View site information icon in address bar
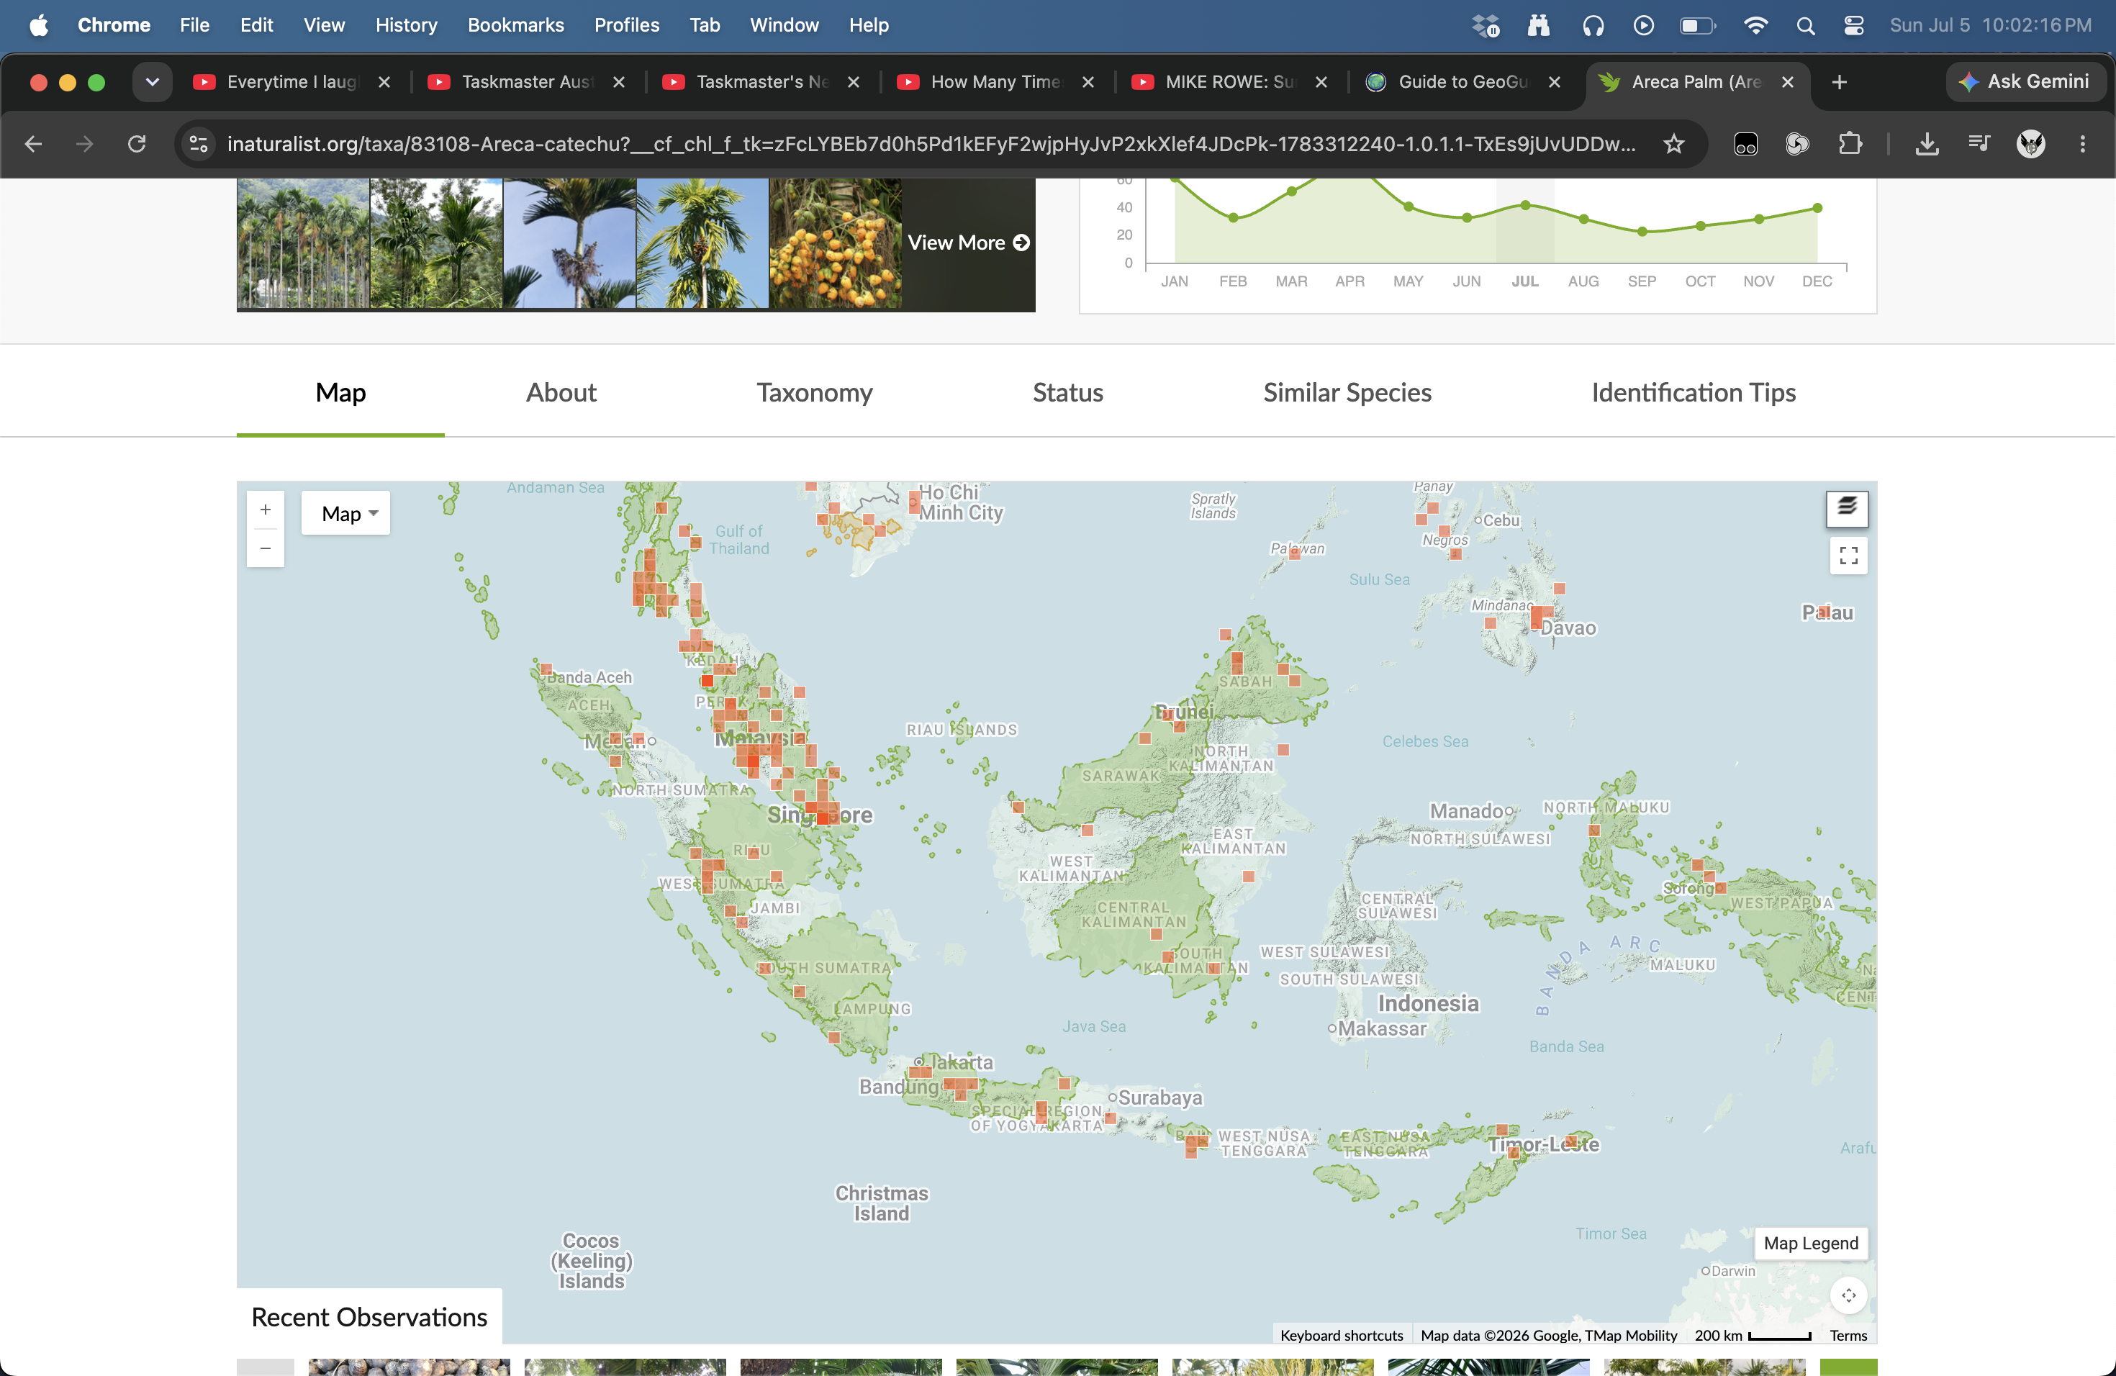Screen dimensions: 2116x1376 198,144
